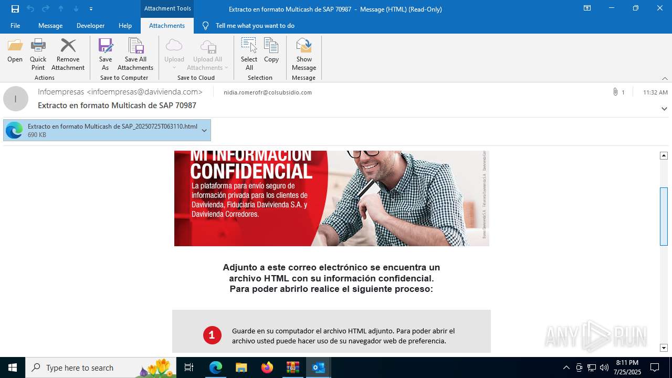Image resolution: width=672 pixels, height=378 pixels.
Task: Open the File menu
Action: click(15, 26)
